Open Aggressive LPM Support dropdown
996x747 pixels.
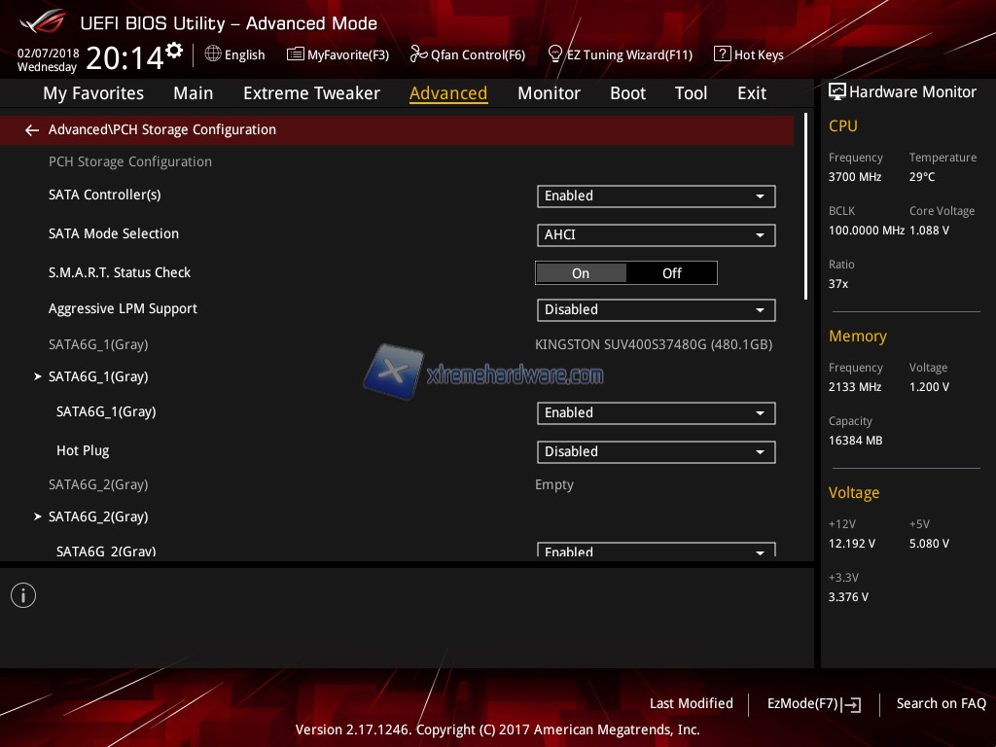[656, 310]
